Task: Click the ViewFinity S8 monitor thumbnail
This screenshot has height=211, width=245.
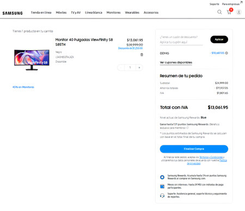Action: point(32,60)
